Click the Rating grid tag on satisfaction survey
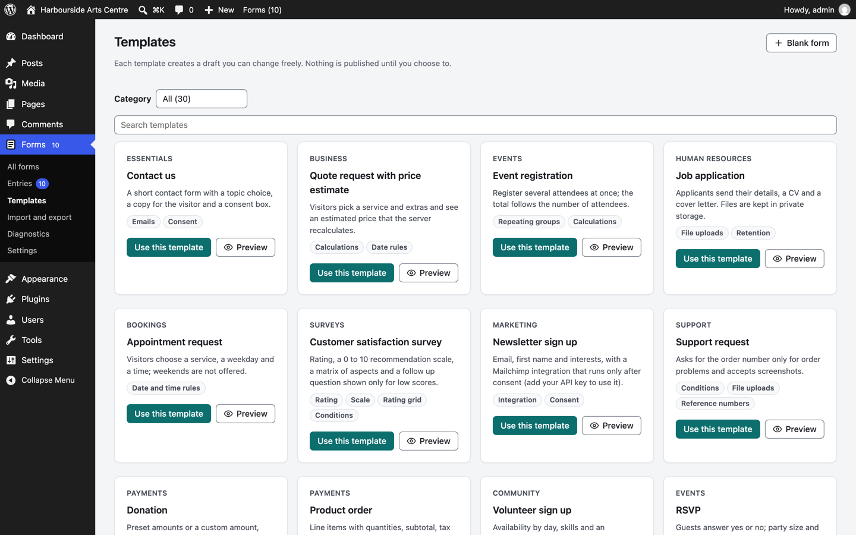Viewport: 856px width, 535px height. tap(402, 400)
